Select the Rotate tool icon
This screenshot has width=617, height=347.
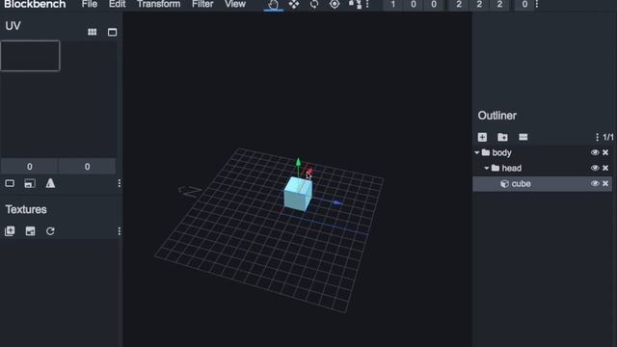click(314, 5)
